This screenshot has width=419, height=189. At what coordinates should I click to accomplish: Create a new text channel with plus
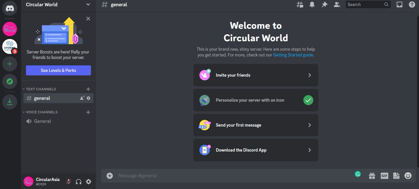(88, 89)
